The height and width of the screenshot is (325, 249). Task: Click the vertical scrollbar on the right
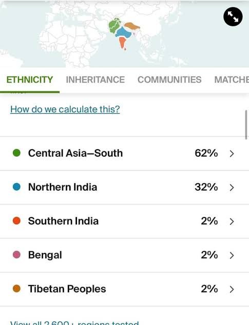tap(246, 125)
